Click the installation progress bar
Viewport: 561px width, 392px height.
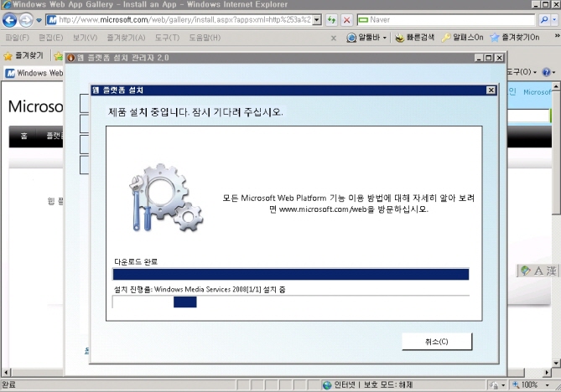(x=290, y=302)
